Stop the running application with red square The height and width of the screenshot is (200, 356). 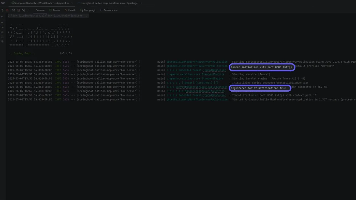click(7, 10)
